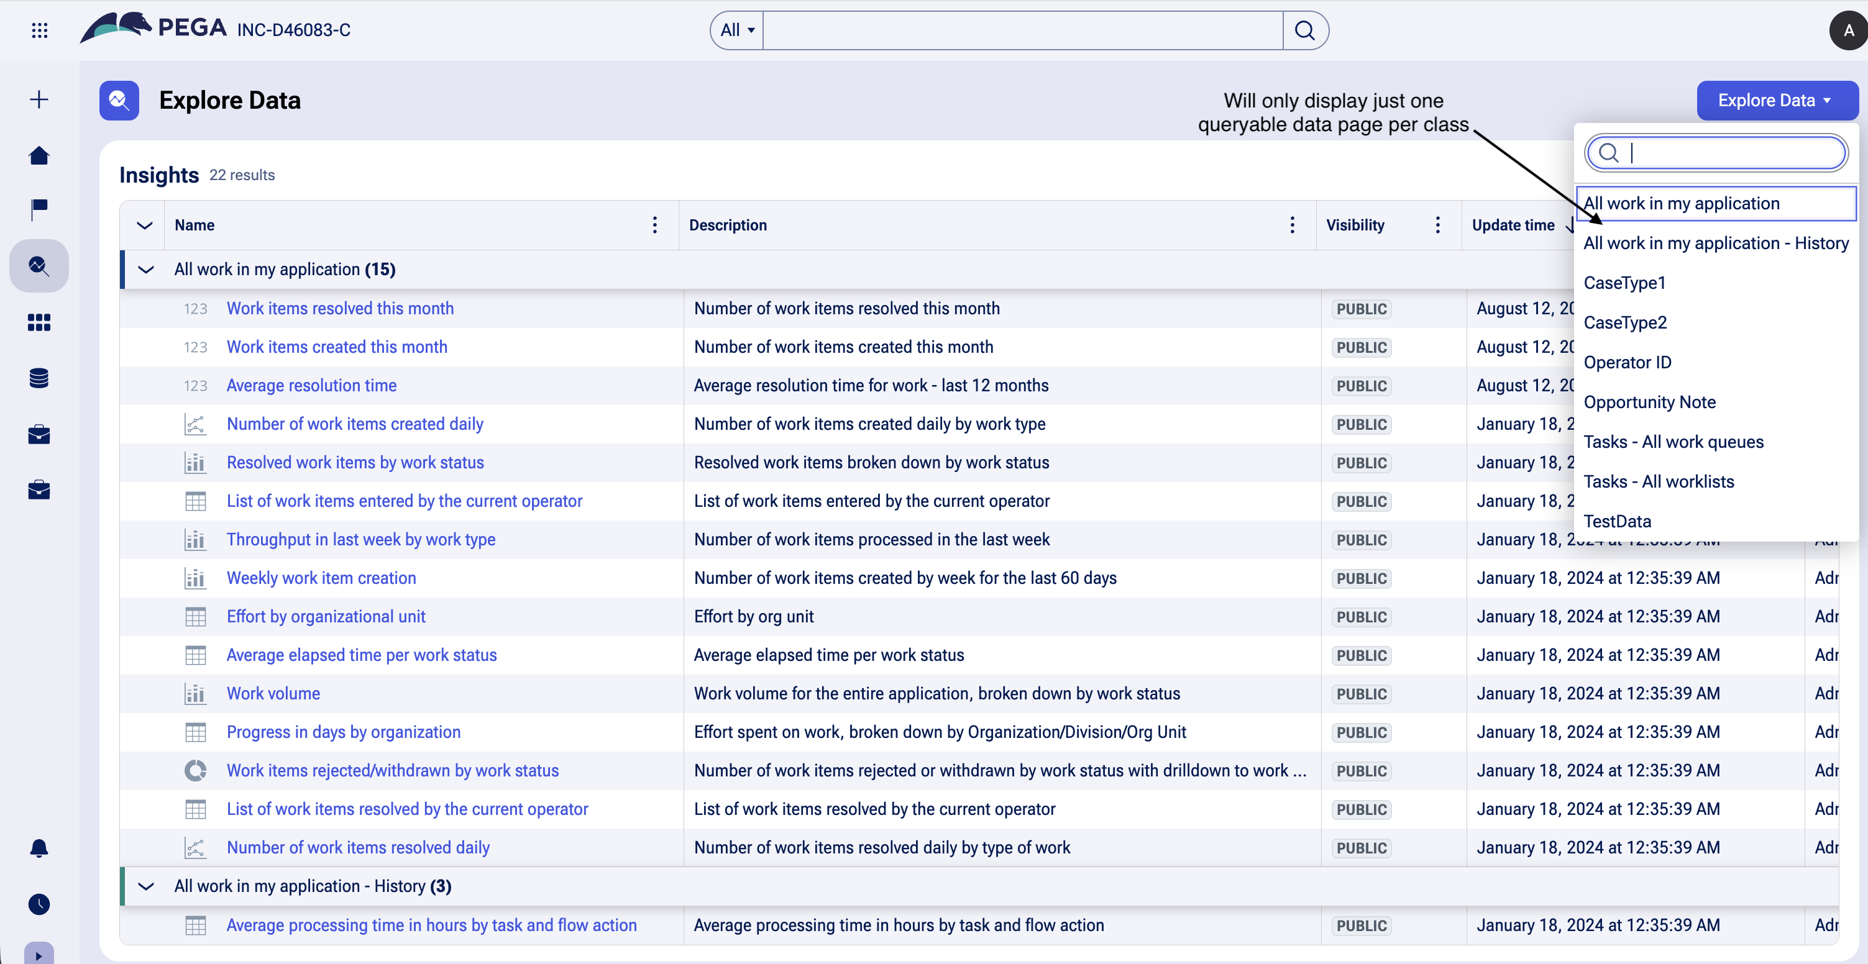Open the database stack sidebar icon
The height and width of the screenshot is (964, 1868).
pos(39,378)
